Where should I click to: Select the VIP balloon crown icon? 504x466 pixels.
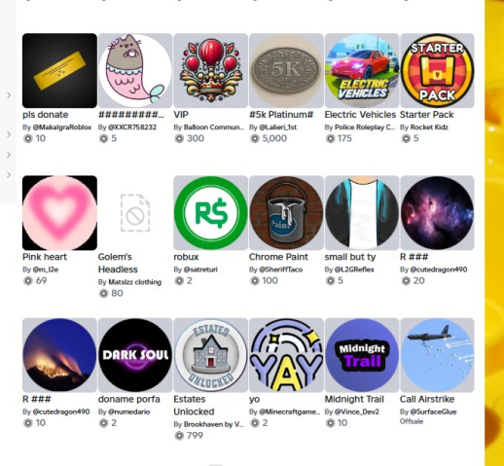coord(211,70)
